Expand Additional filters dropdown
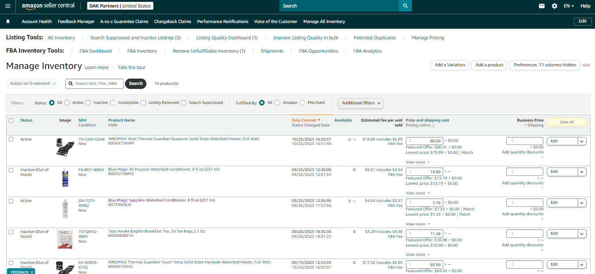This screenshot has width=595, height=274. point(361,103)
